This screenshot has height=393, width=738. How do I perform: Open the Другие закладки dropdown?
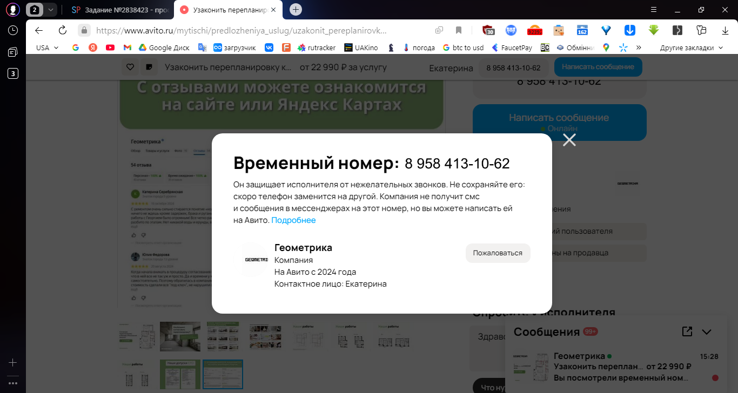[692, 48]
